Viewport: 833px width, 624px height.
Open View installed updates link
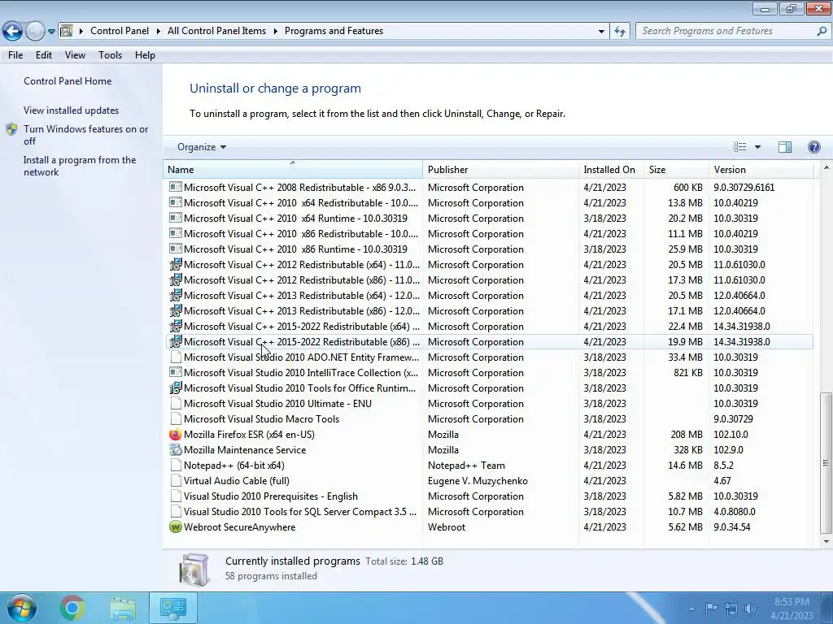point(72,110)
